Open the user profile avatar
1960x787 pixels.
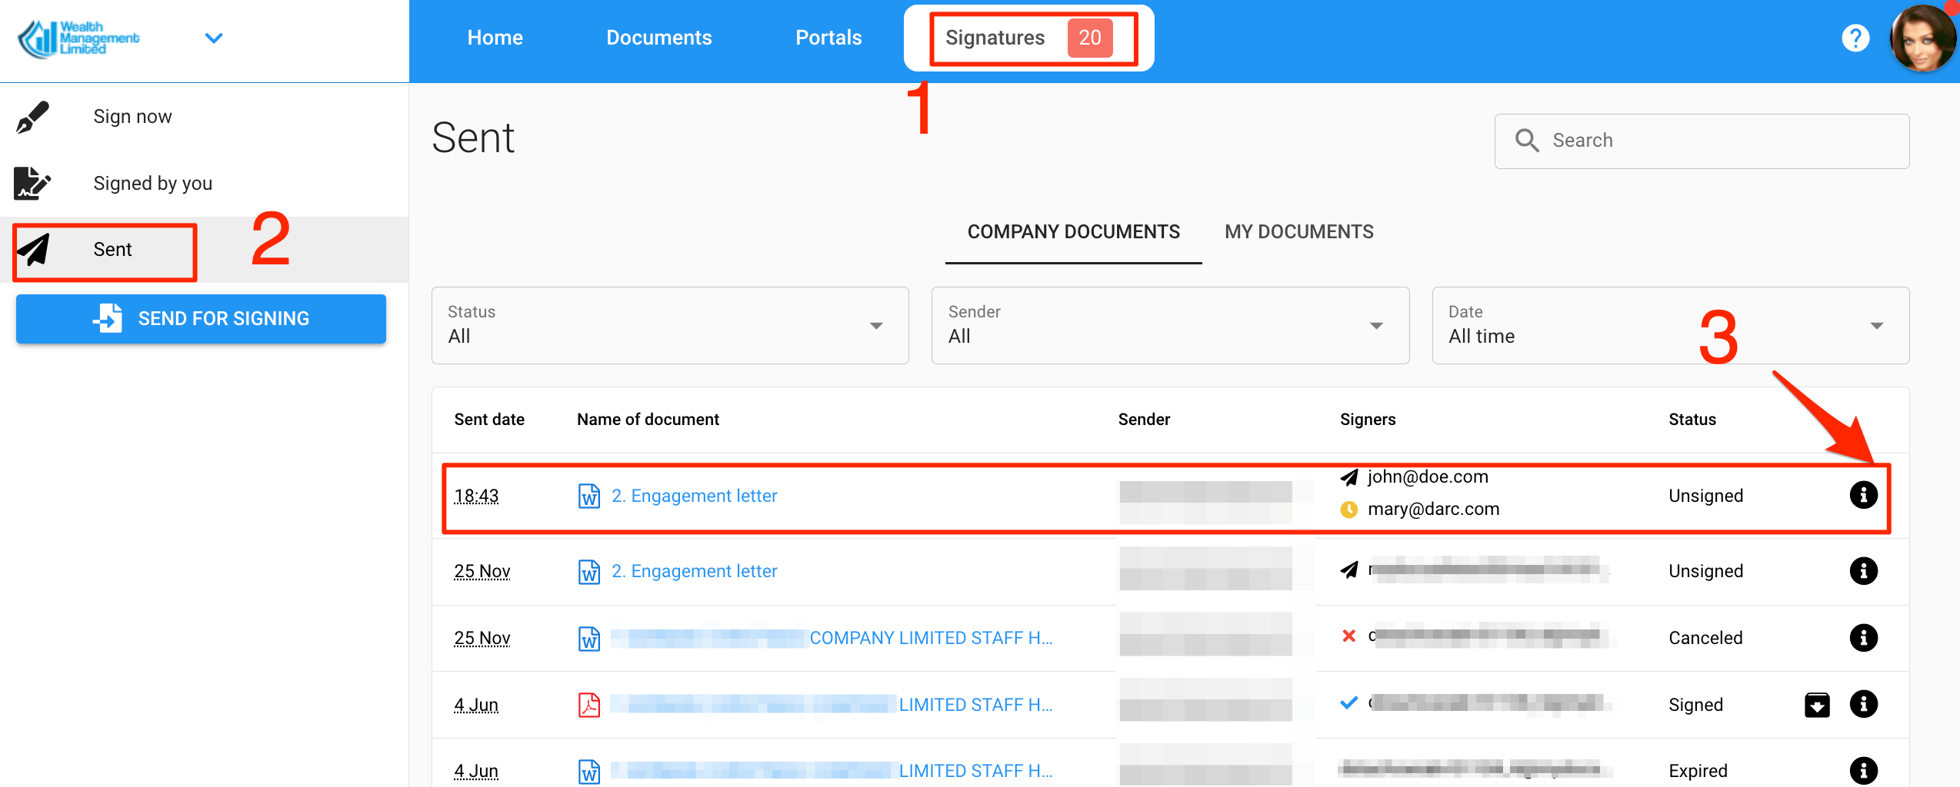pos(1922,38)
